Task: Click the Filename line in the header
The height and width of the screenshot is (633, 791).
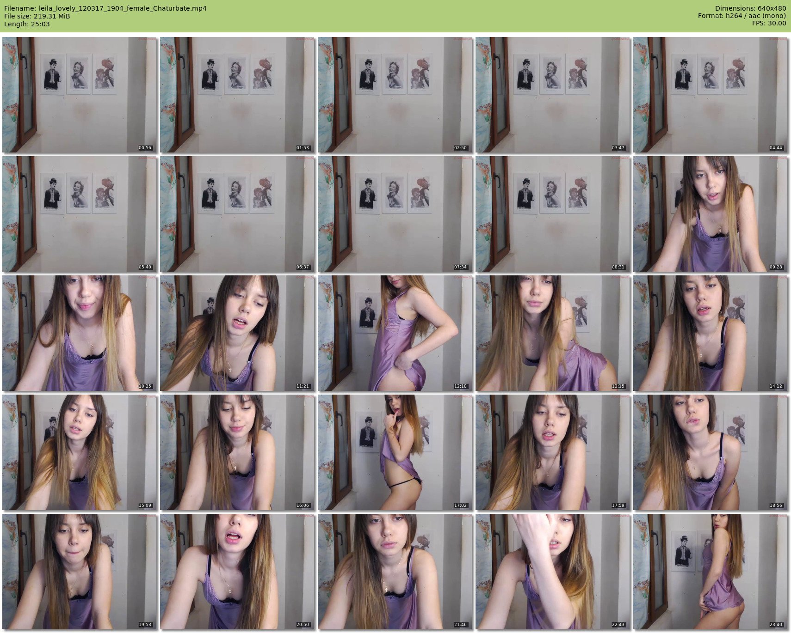Action: [x=105, y=8]
